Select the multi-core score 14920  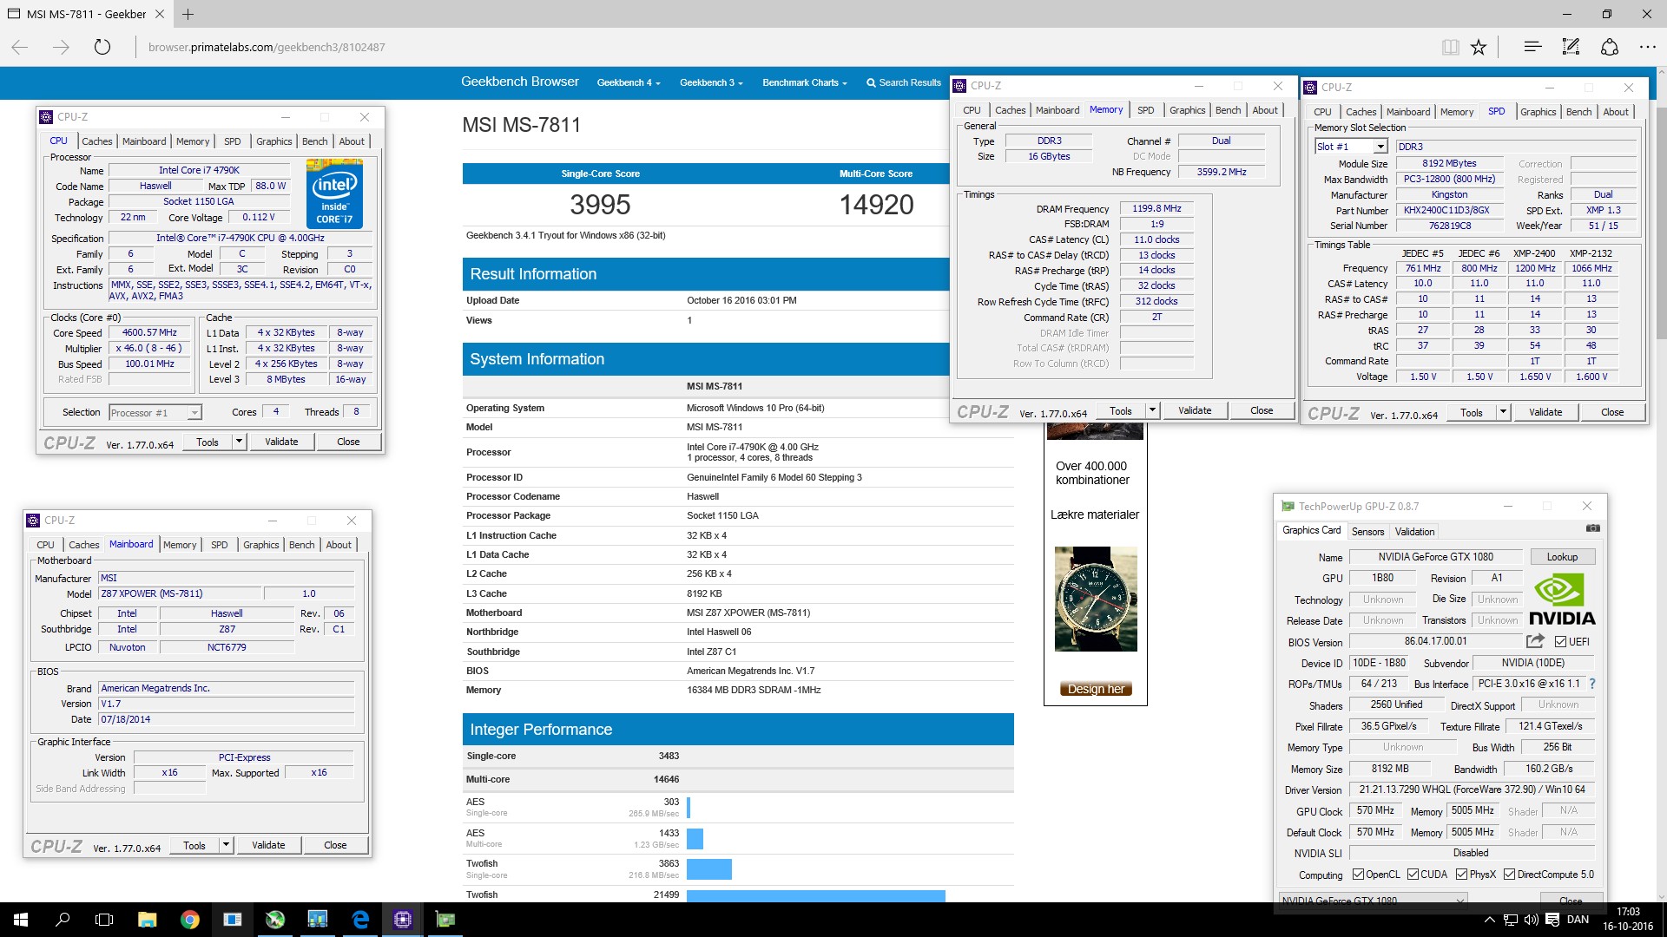pos(876,205)
